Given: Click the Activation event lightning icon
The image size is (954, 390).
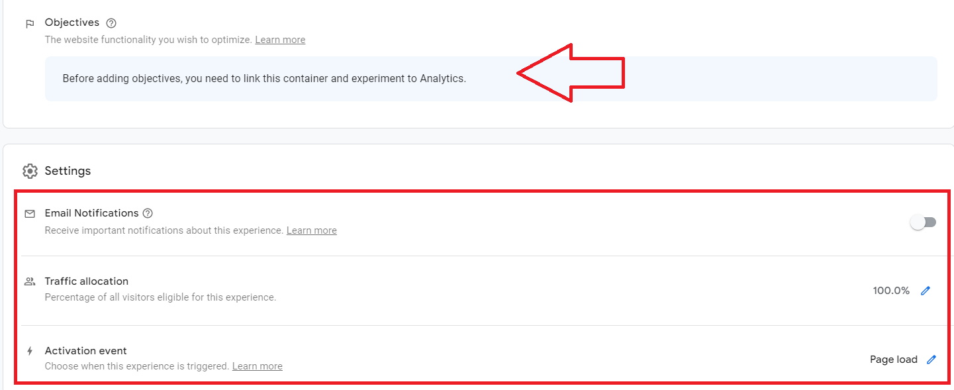Looking at the screenshot, I should 30,351.
